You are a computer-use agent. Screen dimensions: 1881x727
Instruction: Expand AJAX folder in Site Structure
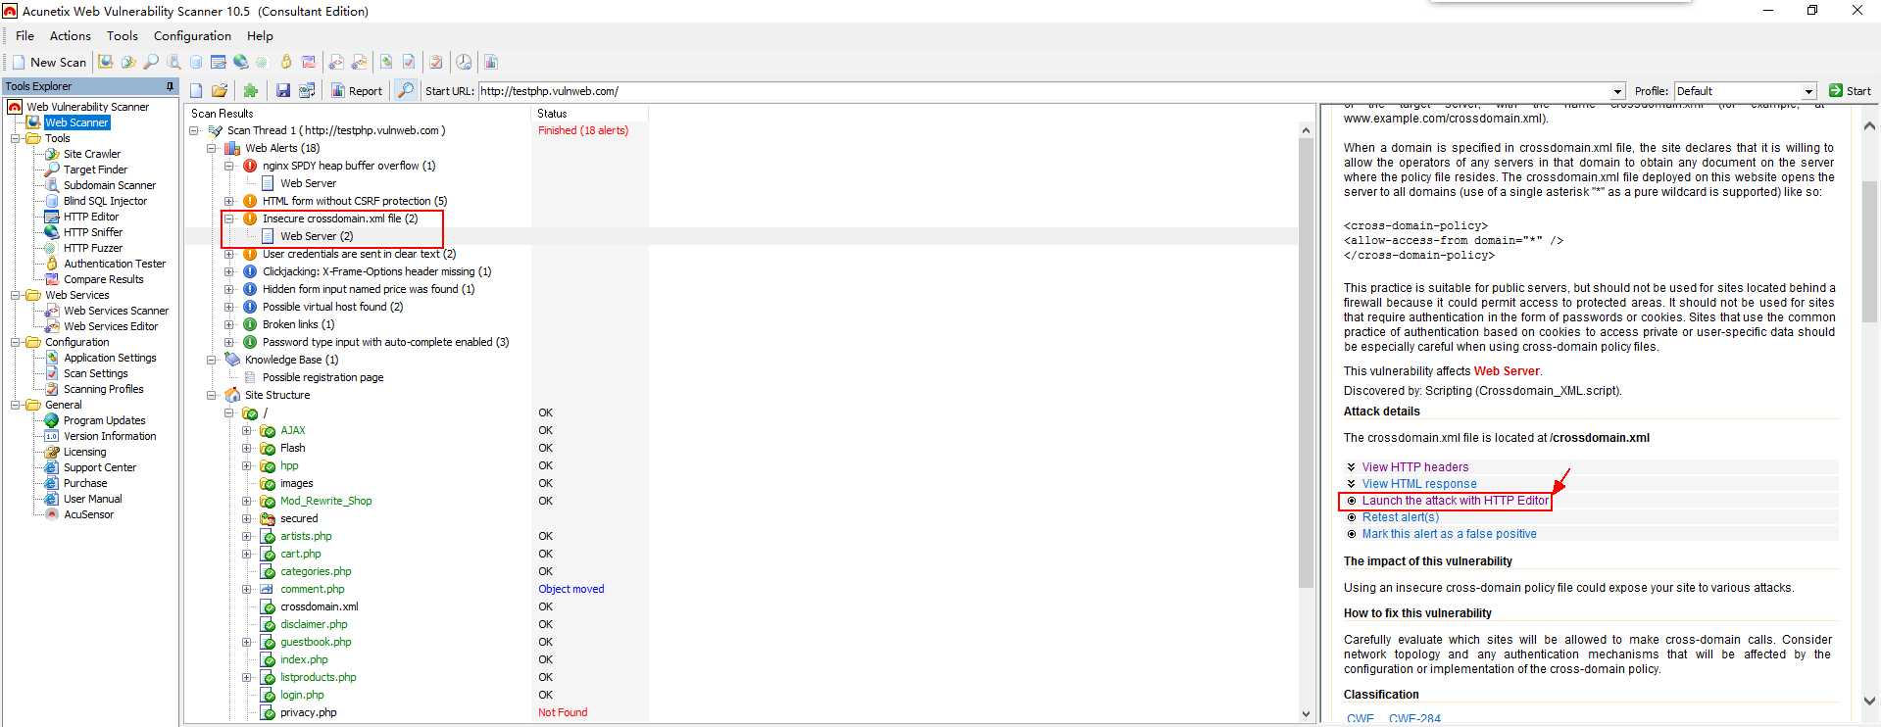[x=247, y=430]
